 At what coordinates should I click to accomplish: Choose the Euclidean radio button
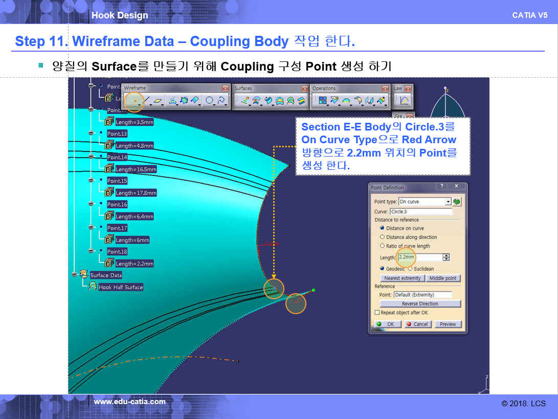pyautogui.click(x=410, y=269)
